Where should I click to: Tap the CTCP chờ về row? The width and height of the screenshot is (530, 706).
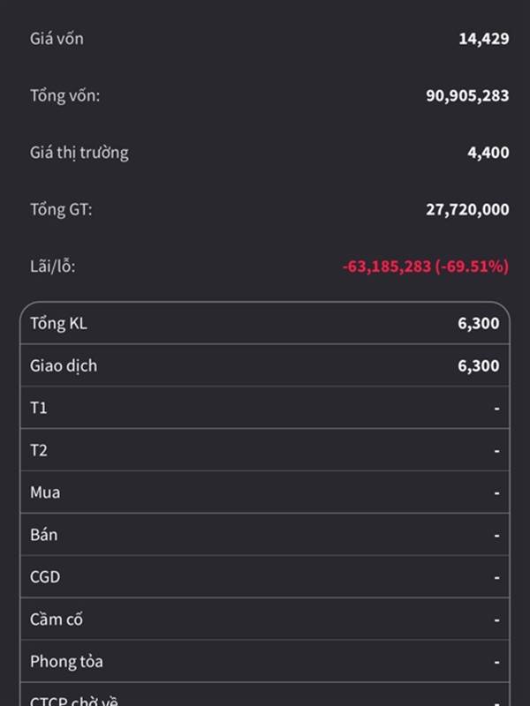(x=265, y=695)
